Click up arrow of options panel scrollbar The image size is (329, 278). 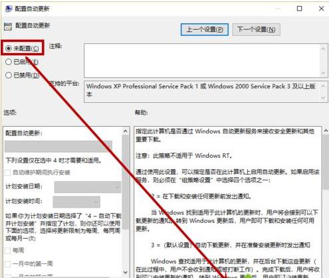coord(126,131)
